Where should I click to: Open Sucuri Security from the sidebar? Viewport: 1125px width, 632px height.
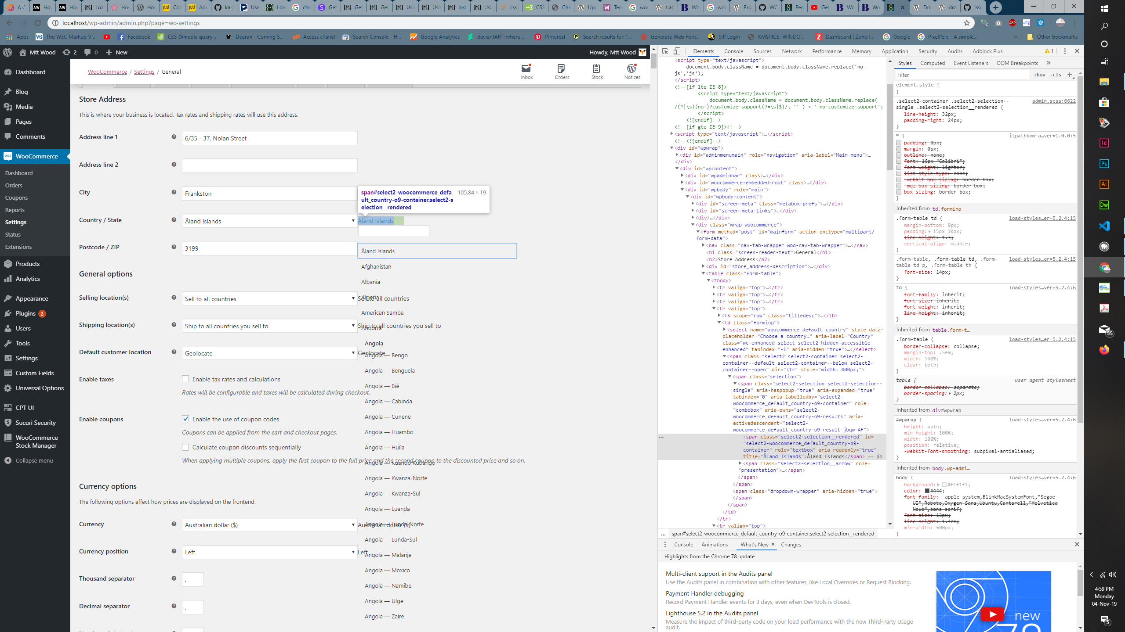(35, 422)
